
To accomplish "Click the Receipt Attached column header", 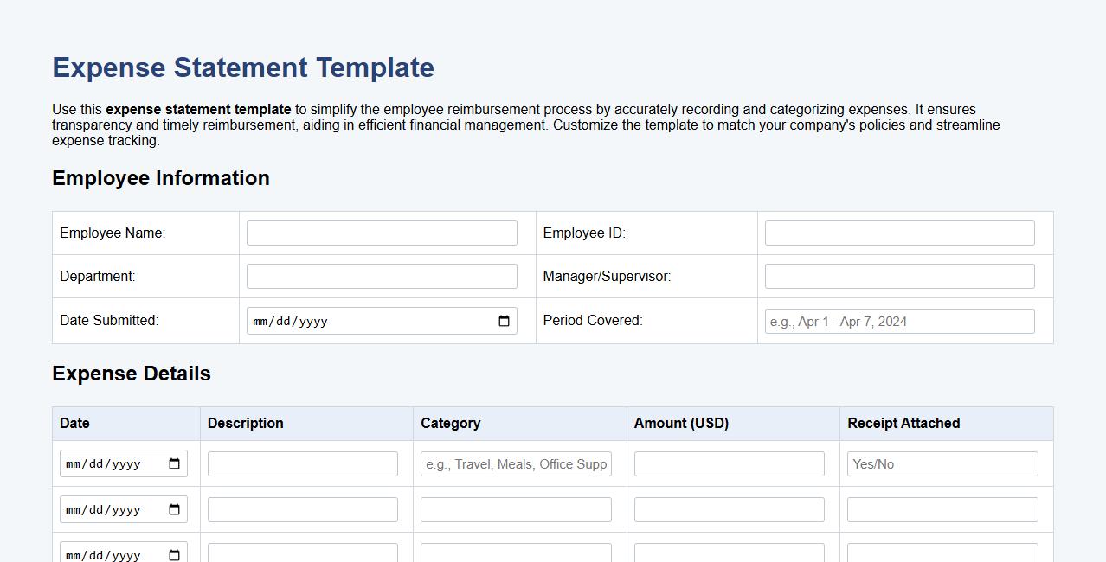I will 903,423.
